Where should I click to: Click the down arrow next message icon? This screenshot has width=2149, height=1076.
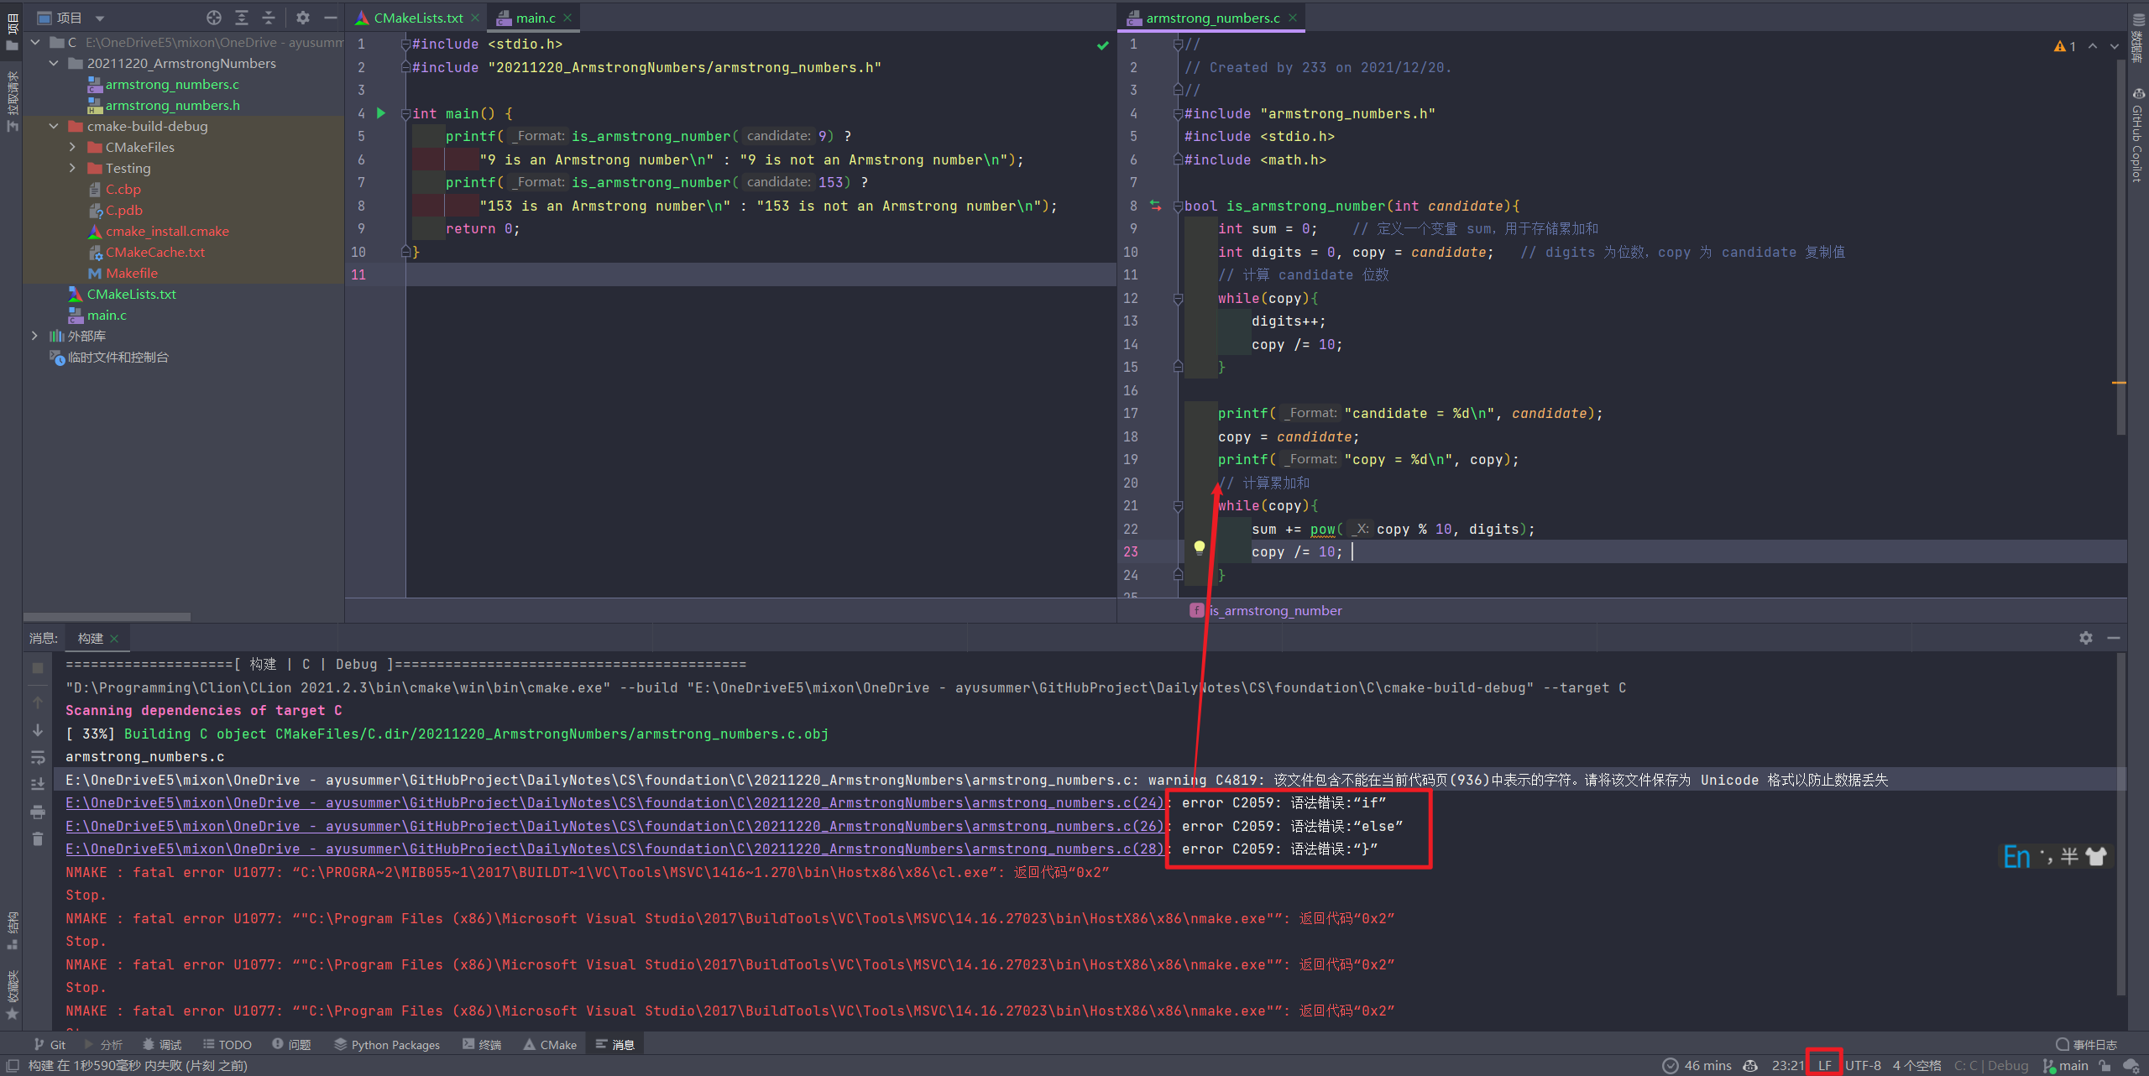(x=38, y=730)
